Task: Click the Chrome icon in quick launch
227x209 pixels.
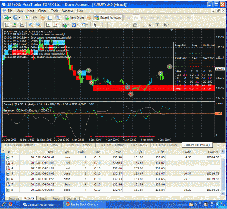Action: [x=10, y=204]
